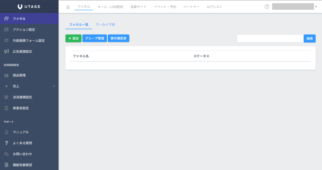The height and width of the screenshot is (170, 322).
Task: Switch to メール・LINE配信 in top navigation
Action: tap(110, 7)
